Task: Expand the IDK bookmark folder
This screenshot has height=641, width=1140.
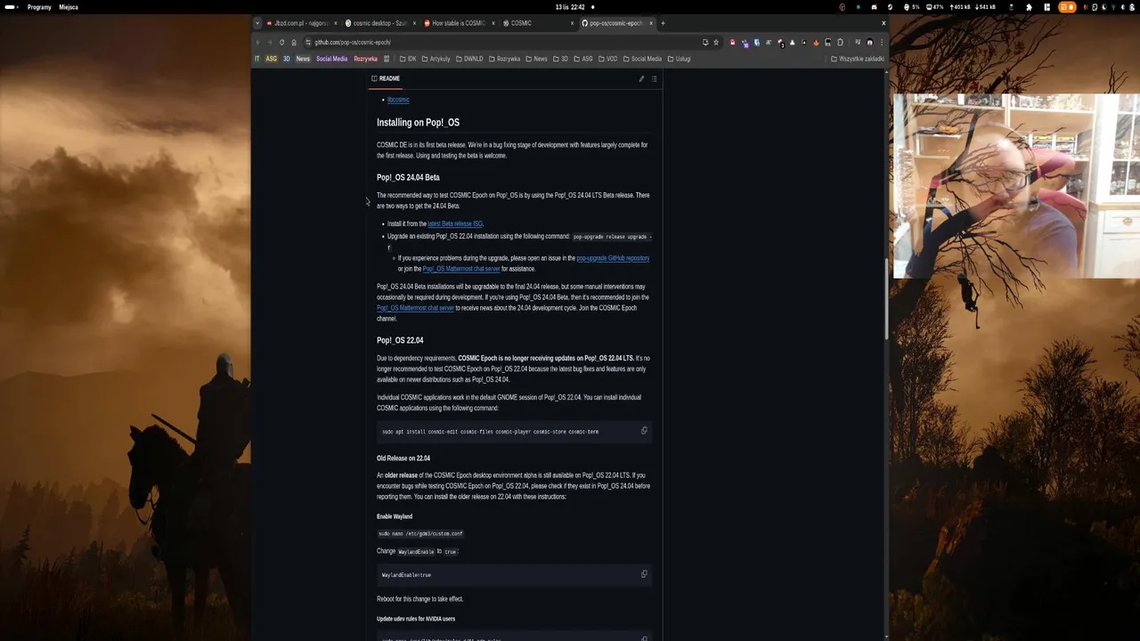Action: click(408, 59)
